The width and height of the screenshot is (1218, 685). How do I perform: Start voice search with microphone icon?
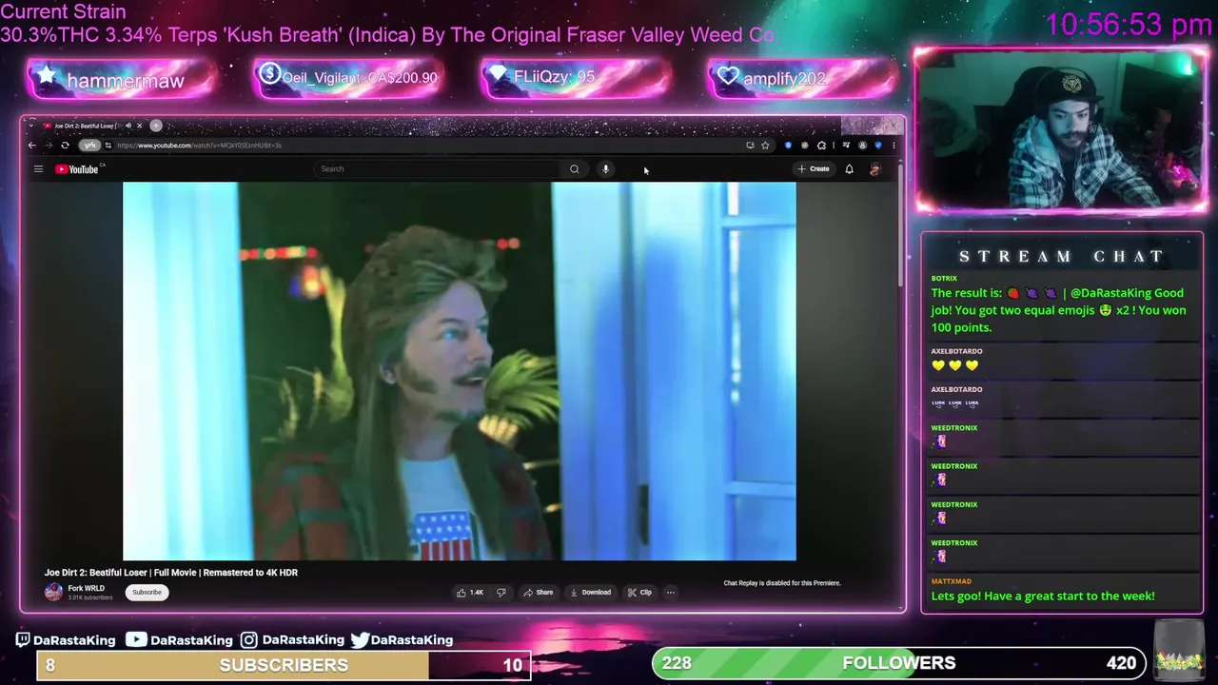tap(605, 169)
